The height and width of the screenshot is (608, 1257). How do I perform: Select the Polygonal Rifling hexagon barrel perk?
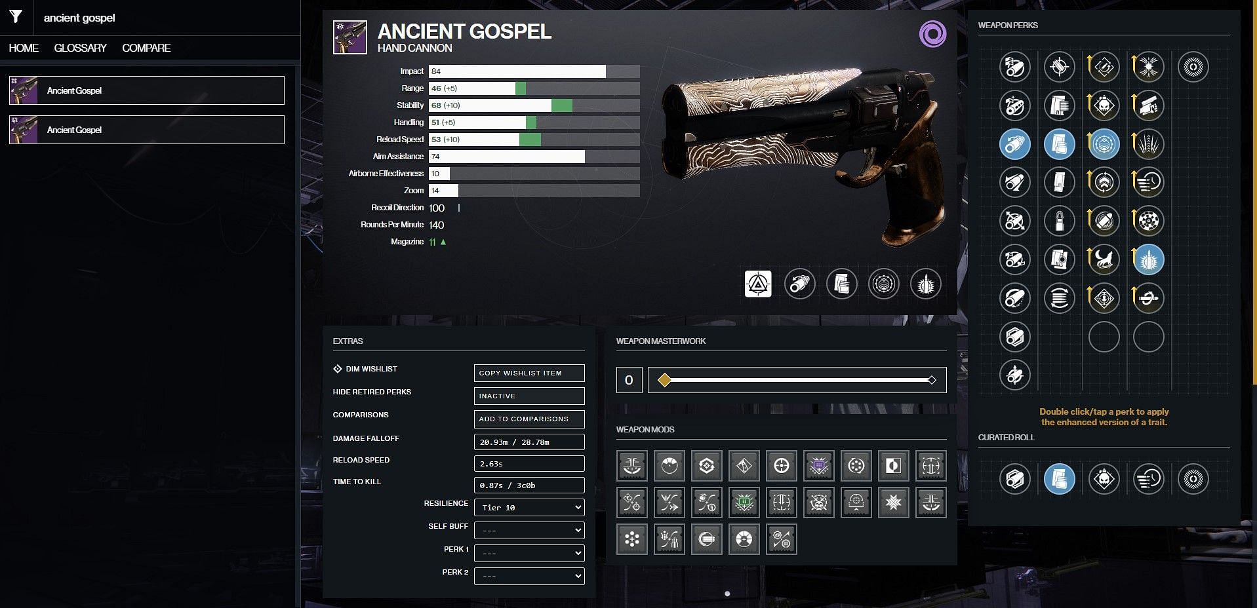[x=1015, y=337]
